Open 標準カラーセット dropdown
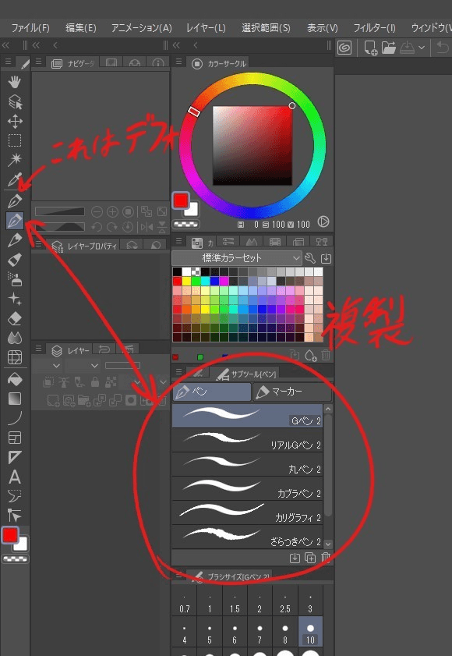452x656 pixels. pos(237,257)
